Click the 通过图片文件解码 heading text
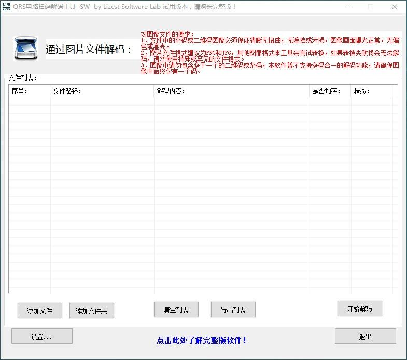This screenshot has width=407, height=360. [x=88, y=50]
